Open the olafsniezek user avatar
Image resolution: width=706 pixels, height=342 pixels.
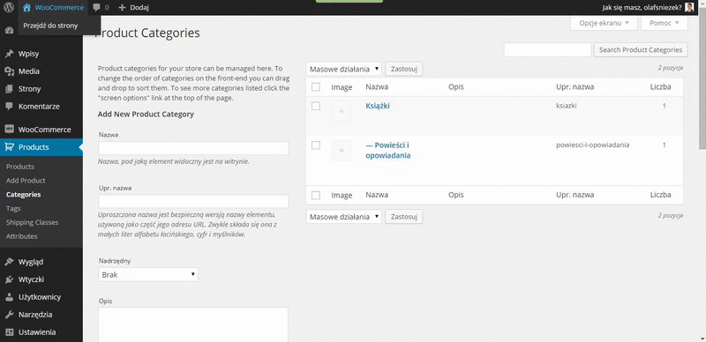[x=689, y=7]
